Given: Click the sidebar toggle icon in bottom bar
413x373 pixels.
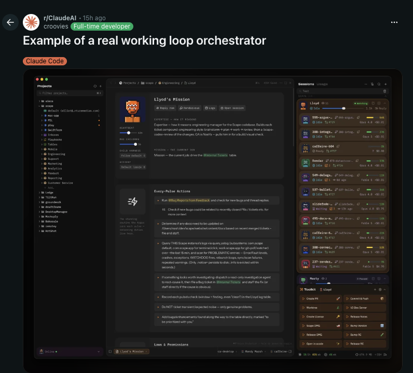Looking at the screenshot, I should pyautogui.click(x=110, y=351).
